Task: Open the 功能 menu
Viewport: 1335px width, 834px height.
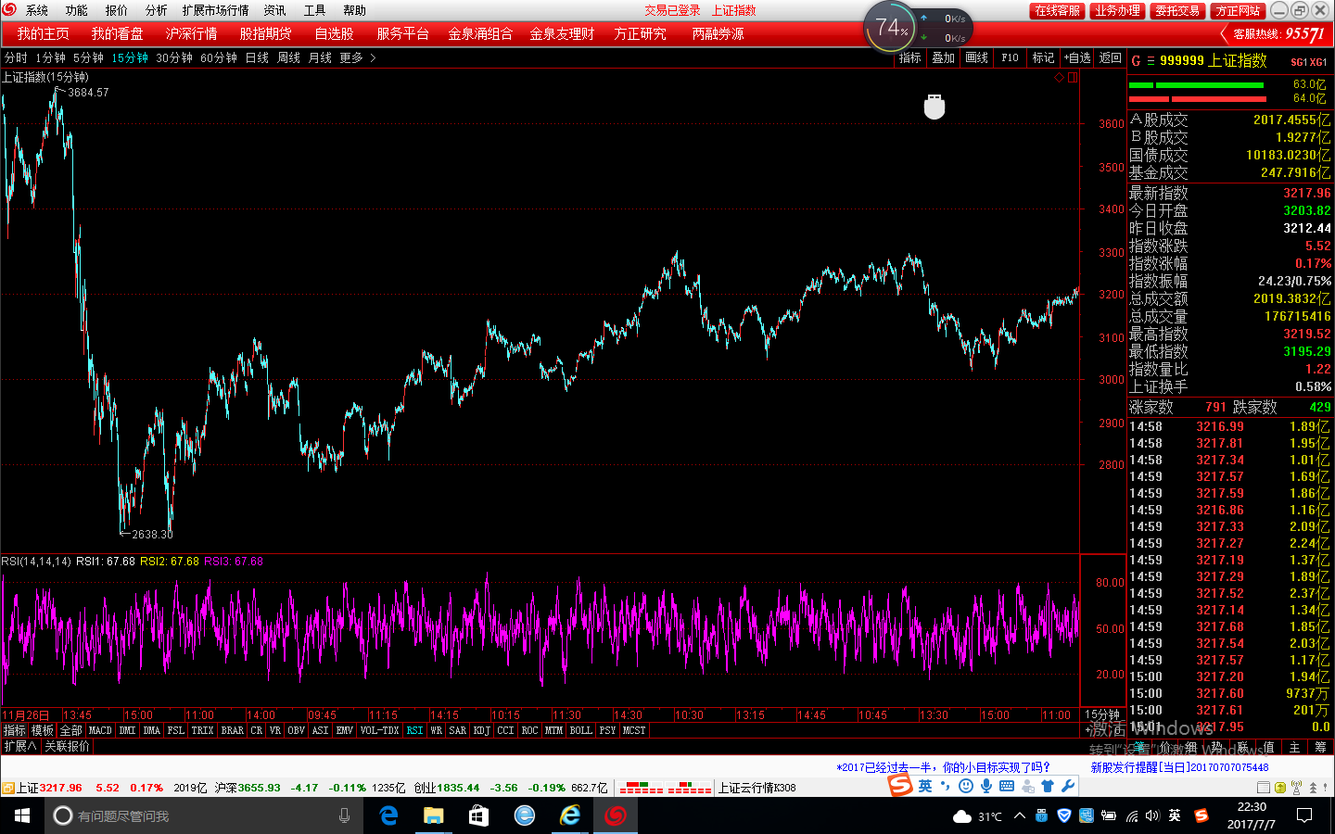Action: (x=76, y=10)
